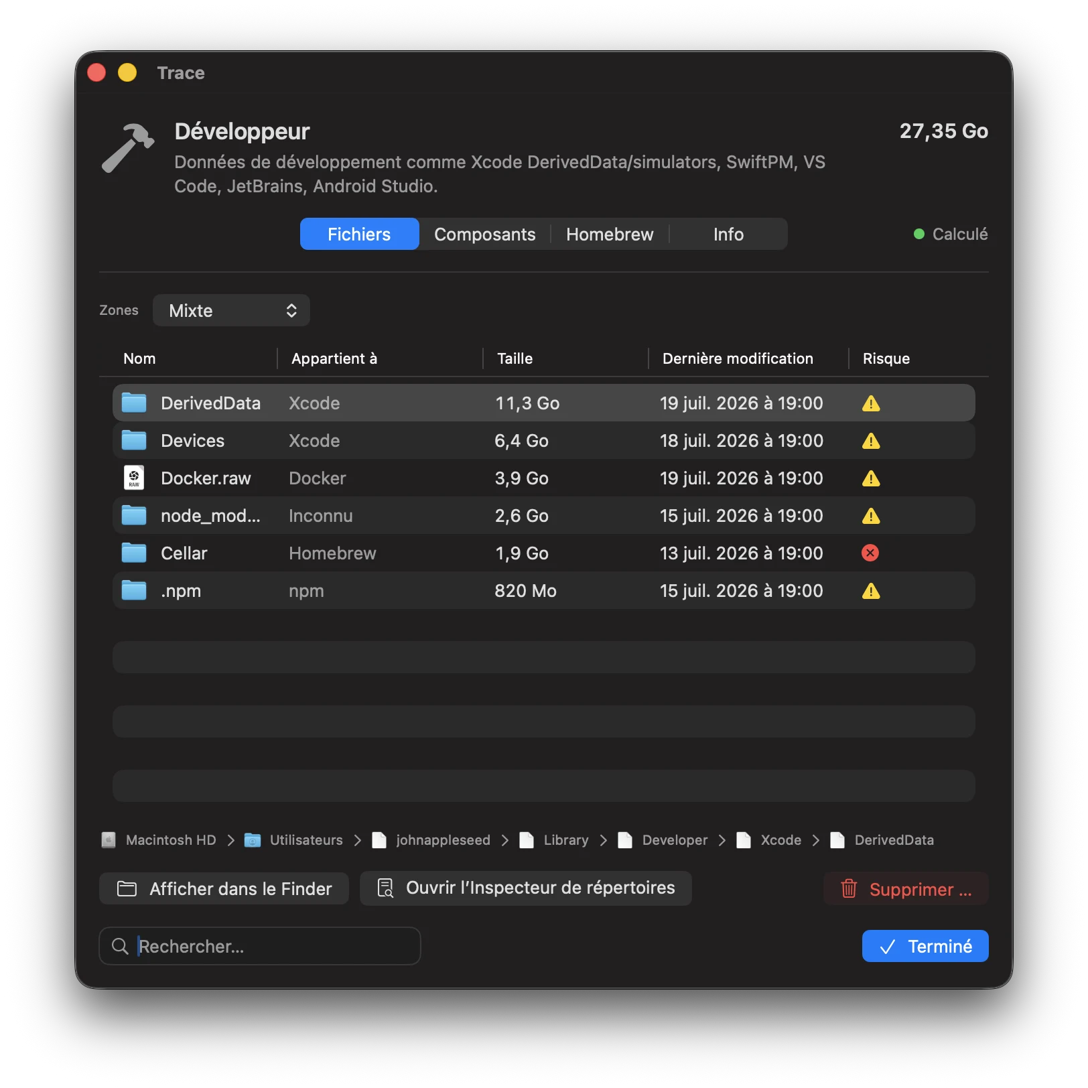Click the magnifier icon in search field
The image size is (1088, 1088).
pyautogui.click(x=120, y=946)
